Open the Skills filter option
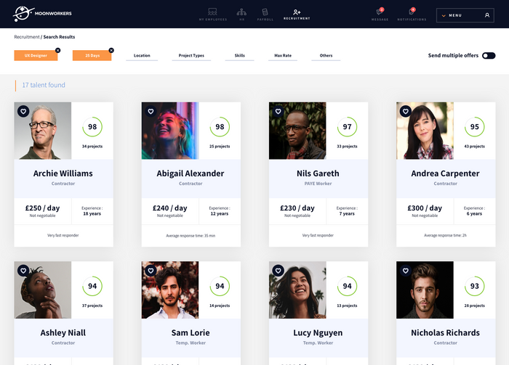Image resolution: width=509 pixels, height=365 pixels. point(239,56)
